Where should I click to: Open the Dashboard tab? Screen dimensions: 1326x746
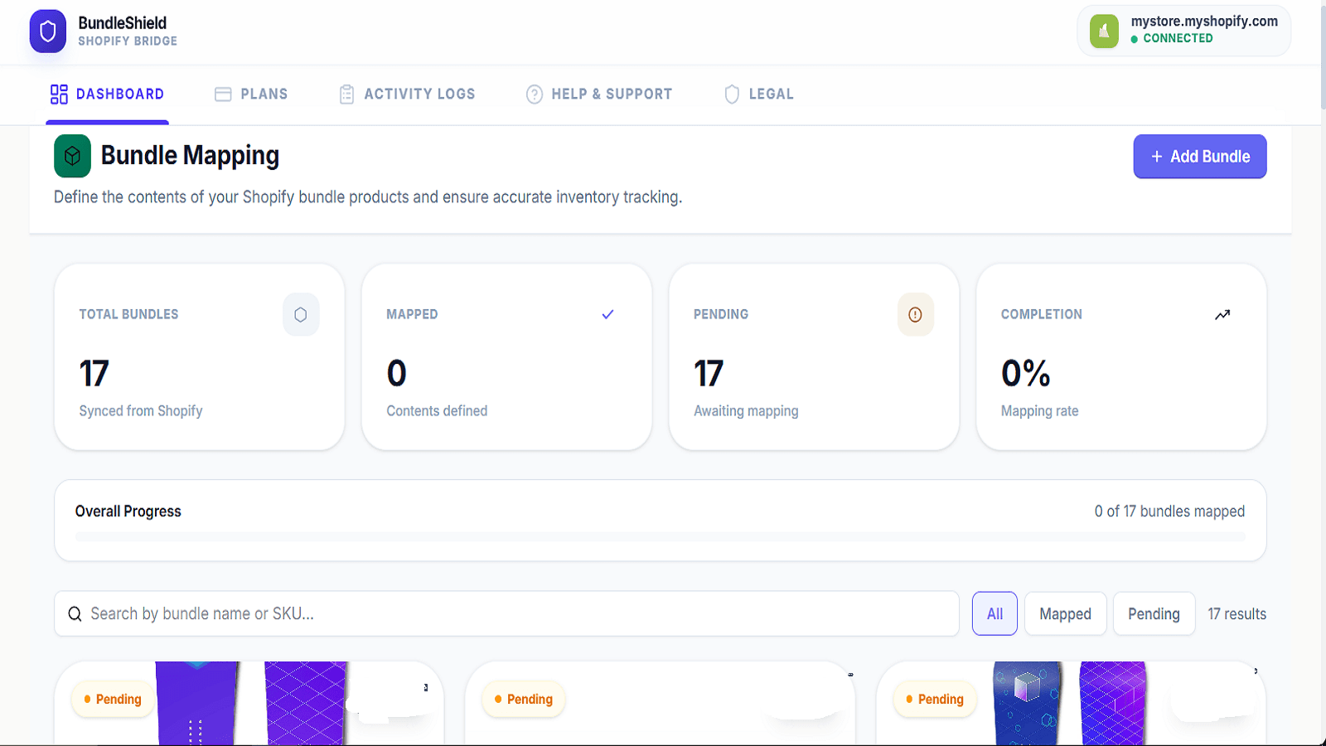(107, 94)
